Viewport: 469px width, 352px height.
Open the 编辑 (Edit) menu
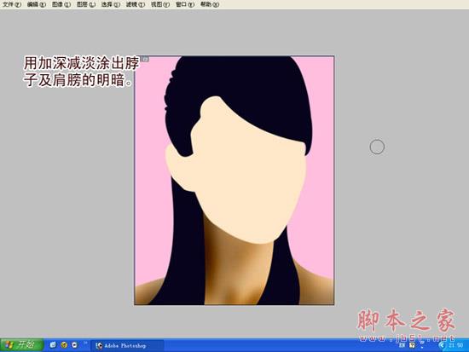pos(37,4)
